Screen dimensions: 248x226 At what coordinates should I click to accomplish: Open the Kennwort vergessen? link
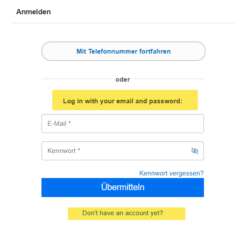click(x=172, y=173)
